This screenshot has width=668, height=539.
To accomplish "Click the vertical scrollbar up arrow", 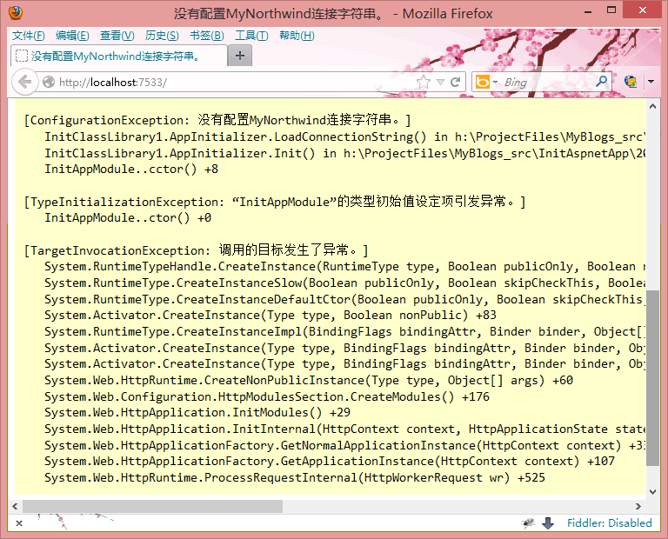I will click(x=652, y=106).
